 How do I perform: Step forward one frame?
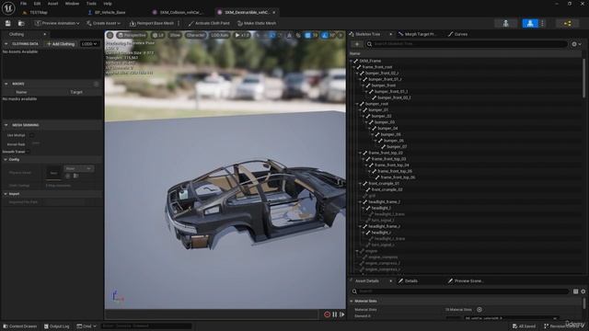click(x=341, y=314)
